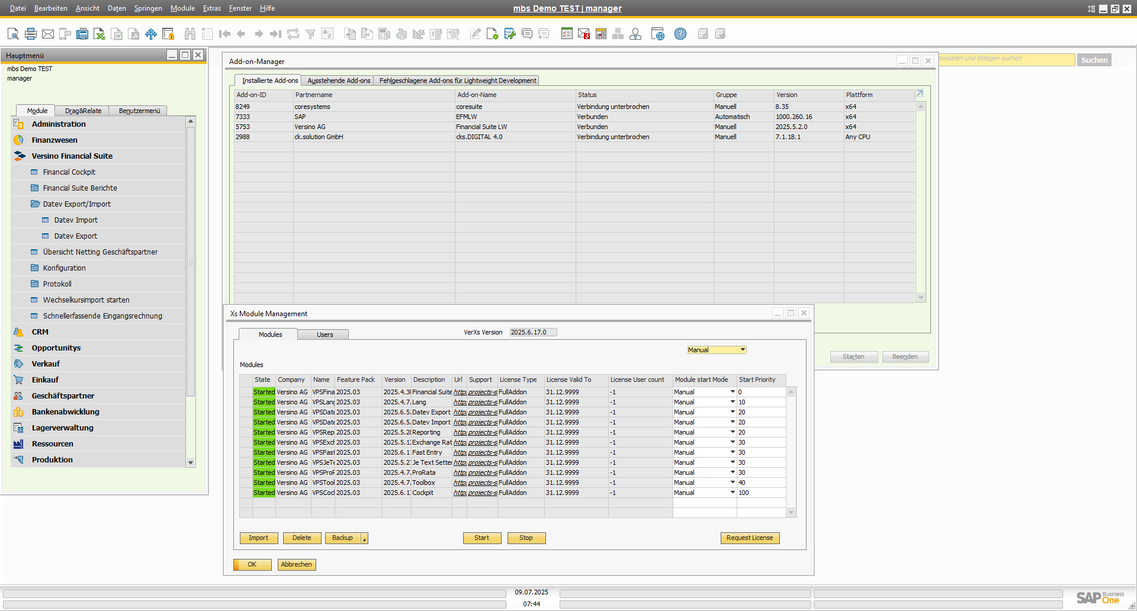This screenshot has height=611, width=1137.
Task: Open the support link in the Toolbox row
Action: point(483,483)
